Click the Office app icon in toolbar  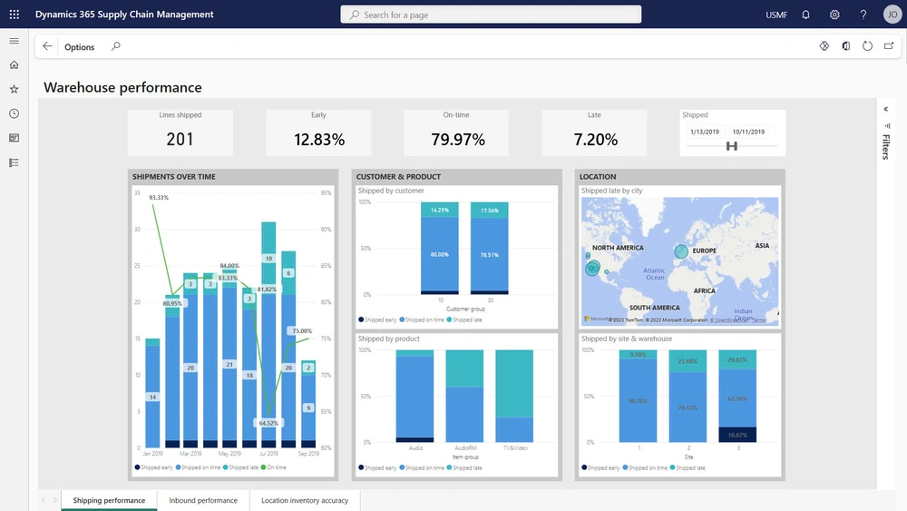pyautogui.click(x=845, y=45)
